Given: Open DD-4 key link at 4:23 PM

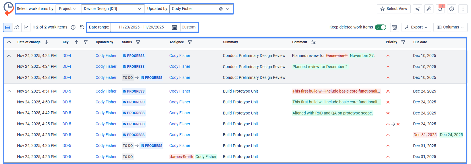Looking at the screenshot, I should [67, 77].
